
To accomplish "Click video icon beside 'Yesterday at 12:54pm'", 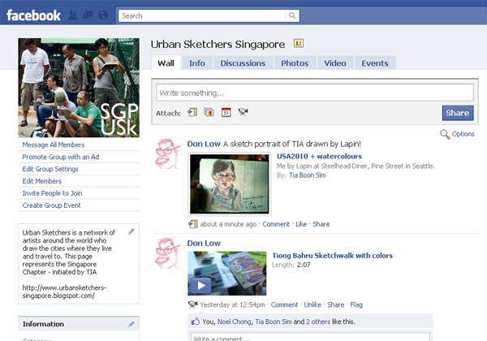I will (x=193, y=304).
